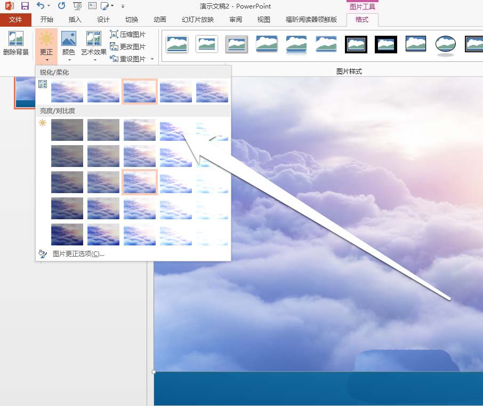Open the 艺术效果 dropdown
Image resolution: width=483 pixels, height=406 pixels.
pyautogui.click(x=94, y=46)
